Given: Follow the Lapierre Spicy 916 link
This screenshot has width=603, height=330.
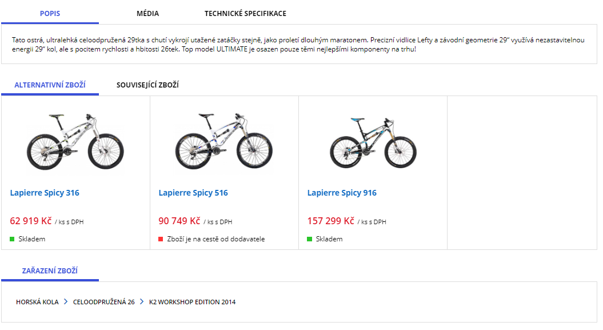Looking at the screenshot, I should click(342, 193).
